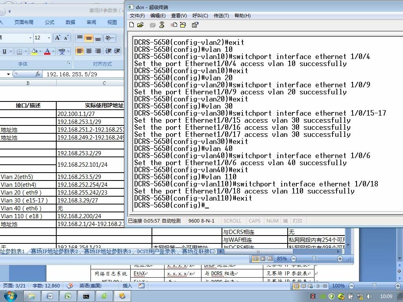
Task: Click the text Orientation icon in Excel
Action: tap(108, 38)
